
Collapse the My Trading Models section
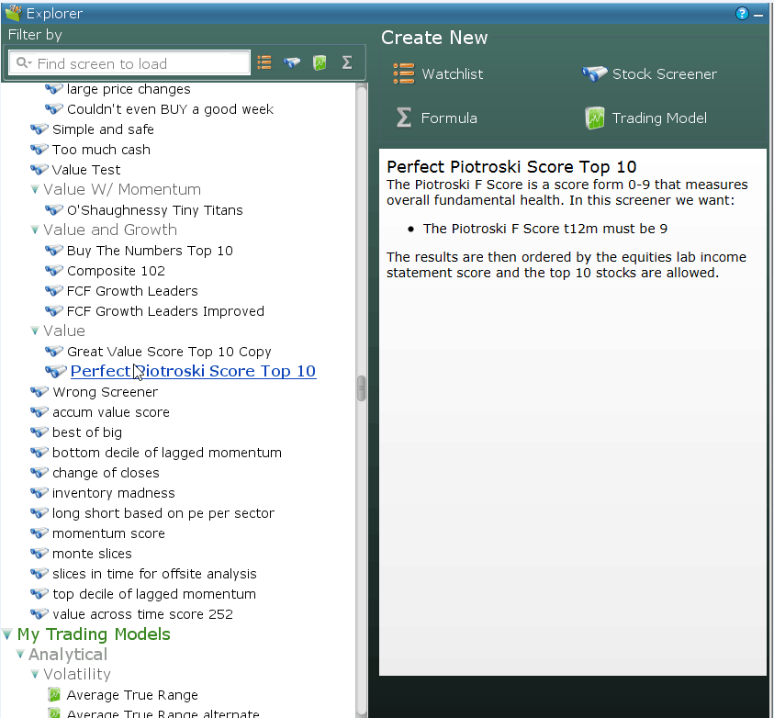(x=7, y=634)
